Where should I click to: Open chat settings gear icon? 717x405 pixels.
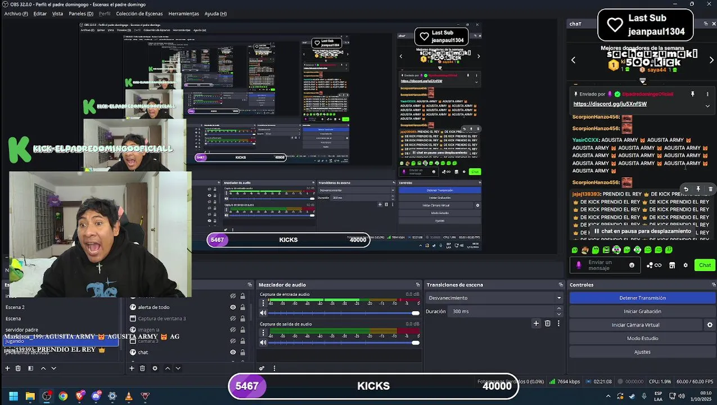point(686,265)
